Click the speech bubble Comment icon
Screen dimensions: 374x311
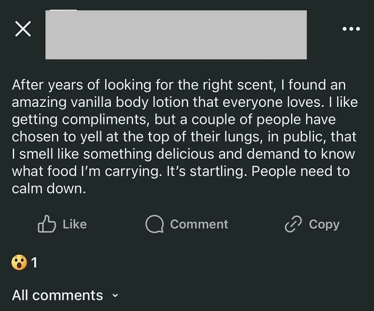coord(154,224)
